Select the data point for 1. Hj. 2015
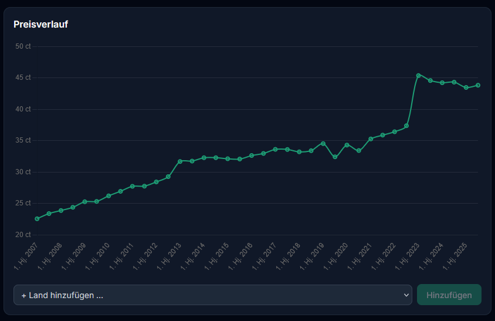This screenshot has width=495, height=321. (x=228, y=159)
